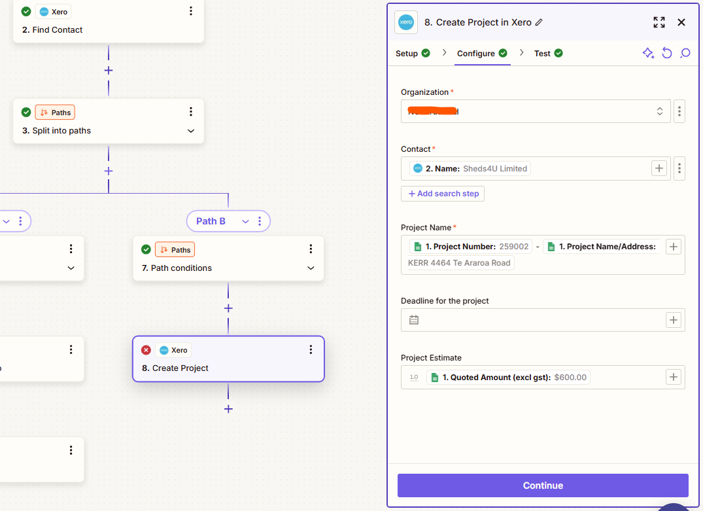Click the Quoted Amount (excl gst) pill
Screen dimensions: 703x511
click(x=508, y=378)
